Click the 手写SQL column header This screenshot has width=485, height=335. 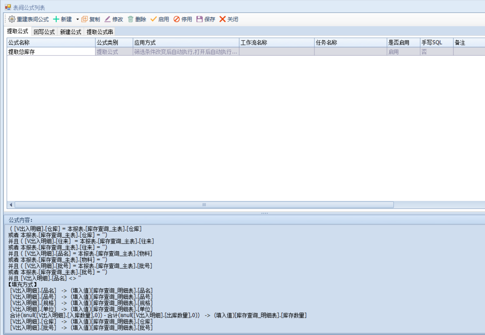tap(436, 43)
